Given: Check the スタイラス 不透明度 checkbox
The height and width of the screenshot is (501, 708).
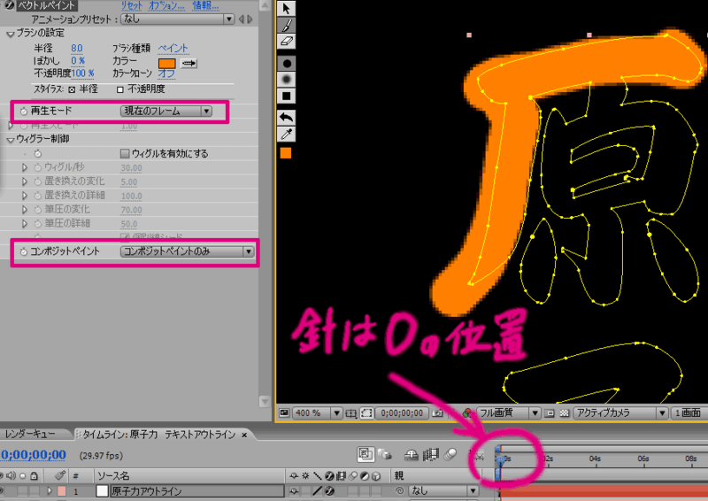Looking at the screenshot, I should coord(120,89).
